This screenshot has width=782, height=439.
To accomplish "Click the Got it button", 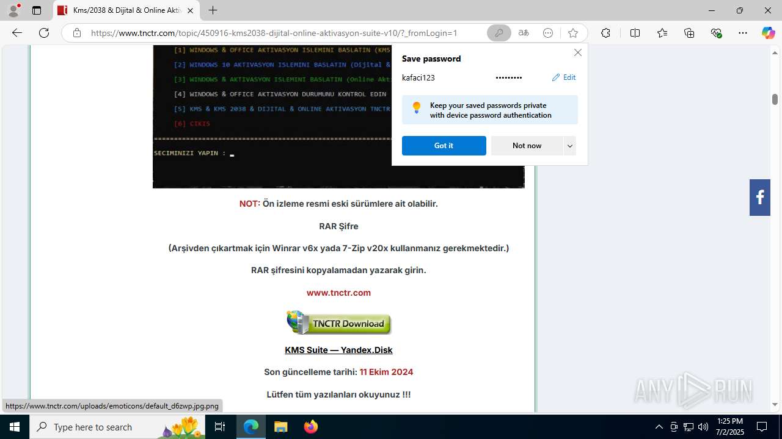I will tap(444, 146).
